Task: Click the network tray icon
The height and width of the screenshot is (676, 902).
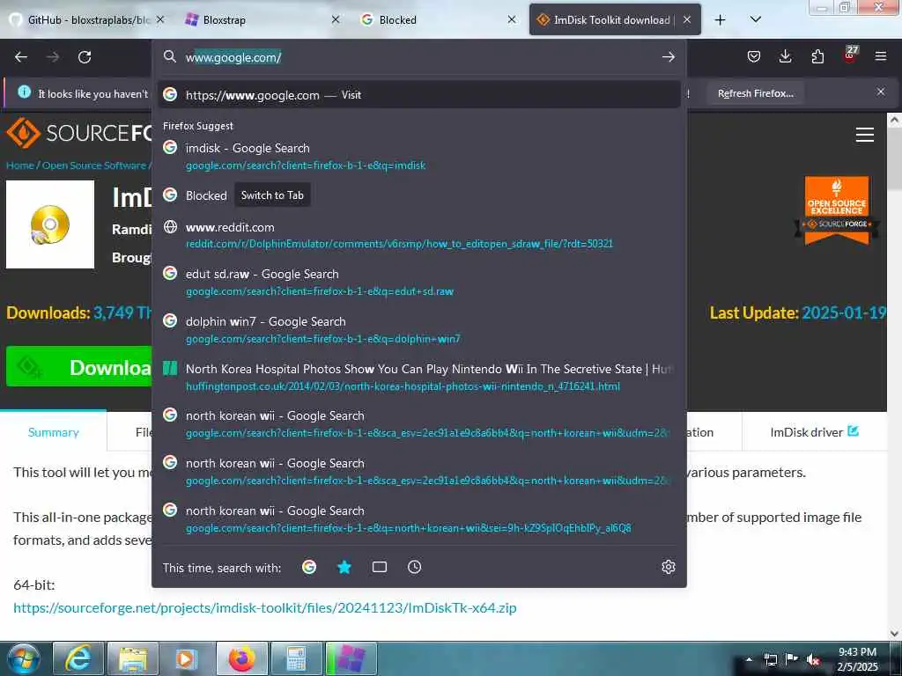Action: 770,659
